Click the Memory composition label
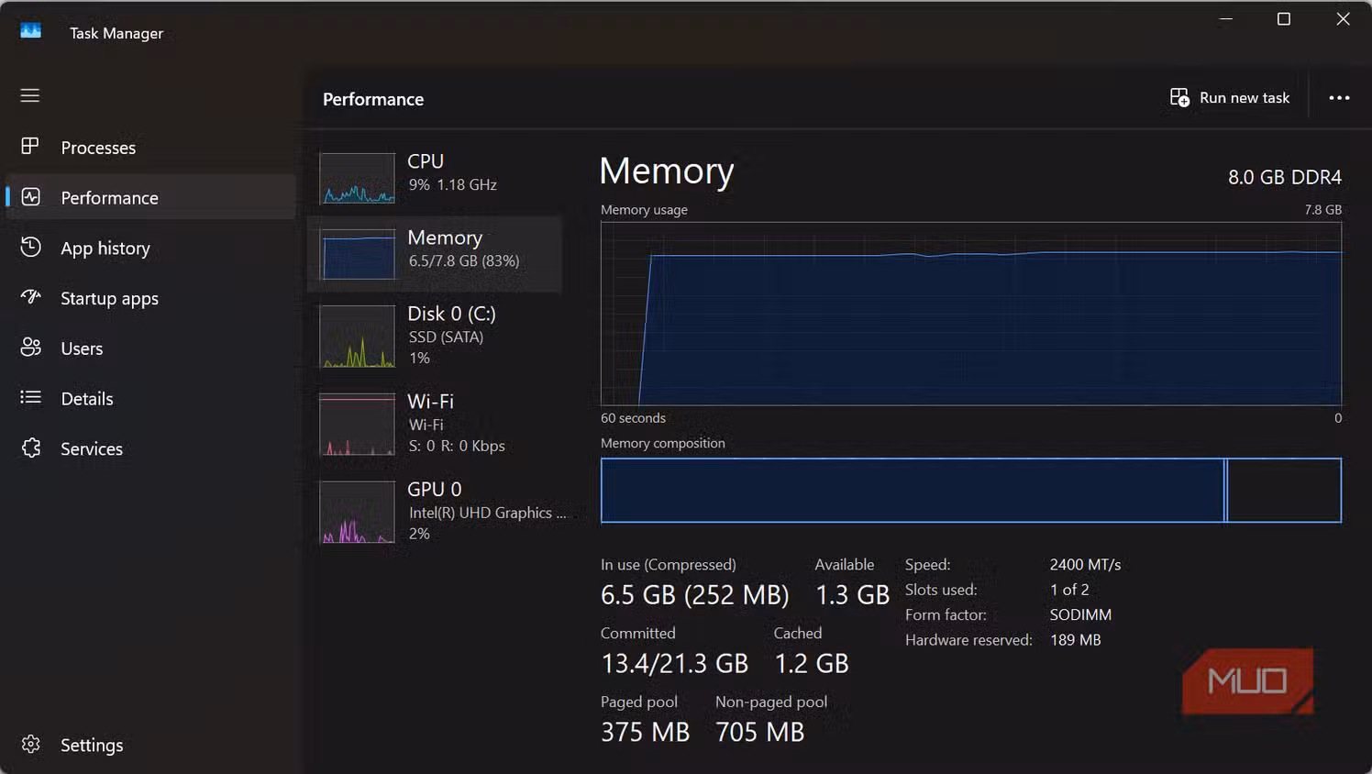Image resolution: width=1372 pixels, height=774 pixels. pos(662,443)
